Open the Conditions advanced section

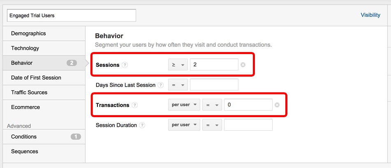coord(24,136)
